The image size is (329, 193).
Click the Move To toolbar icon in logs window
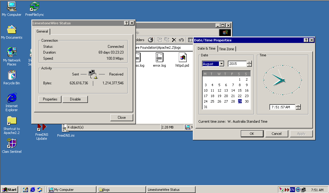(160, 40)
